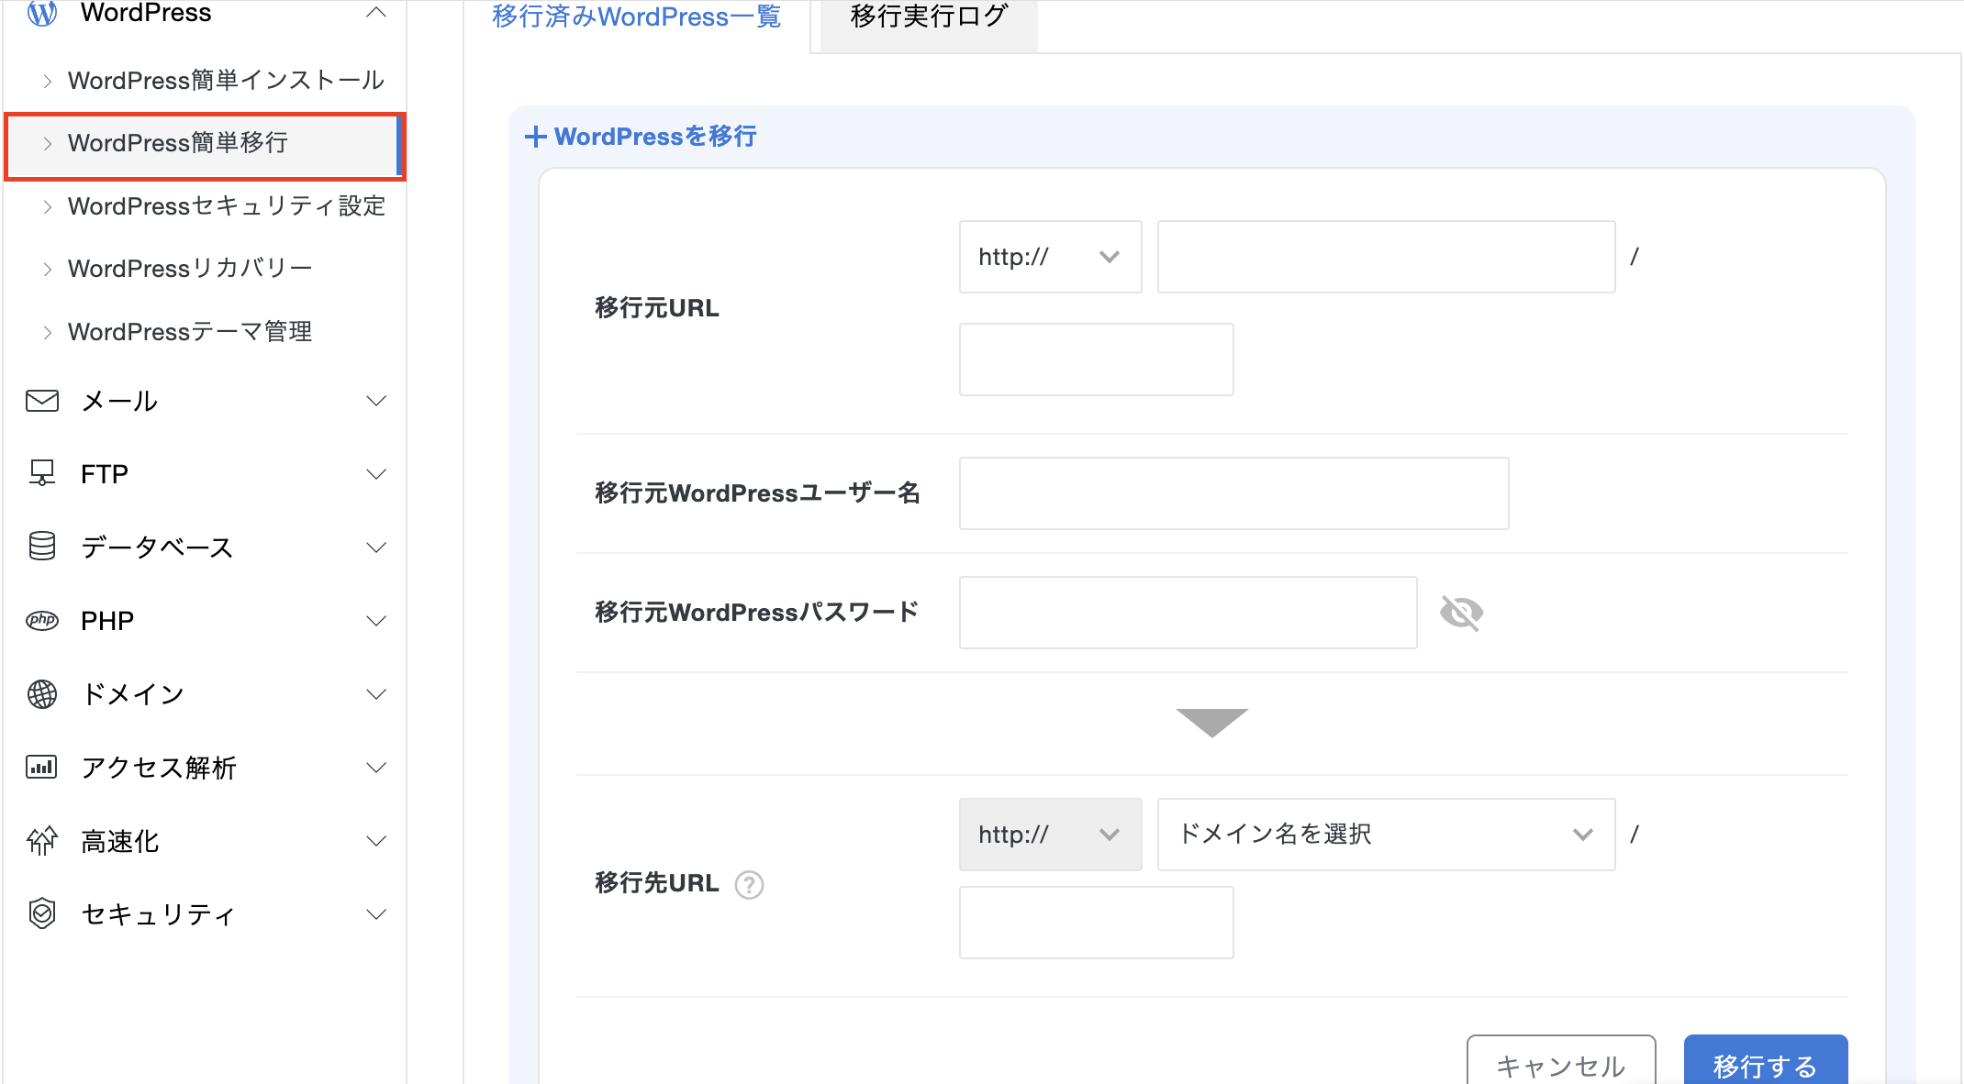Click the データベース sidebar label

click(x=157, y=548)
